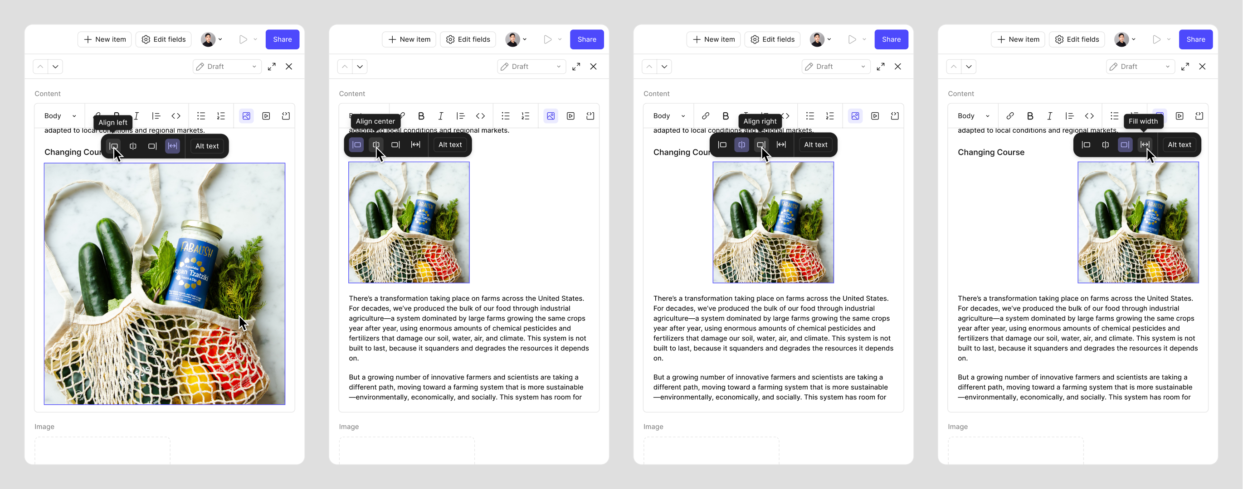1243x489 pixels.
Task: Open Draft status dropdown in the Align left tooltip panel
Action: point(227,67)
